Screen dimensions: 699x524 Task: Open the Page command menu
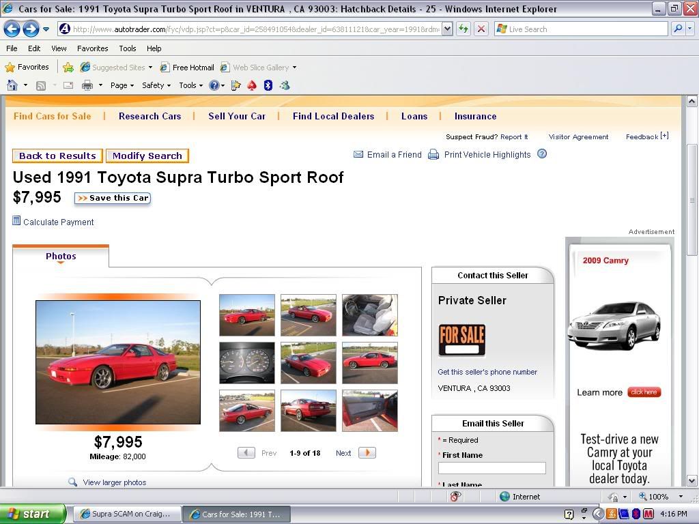pyautogui.click(x=122, y=85)
